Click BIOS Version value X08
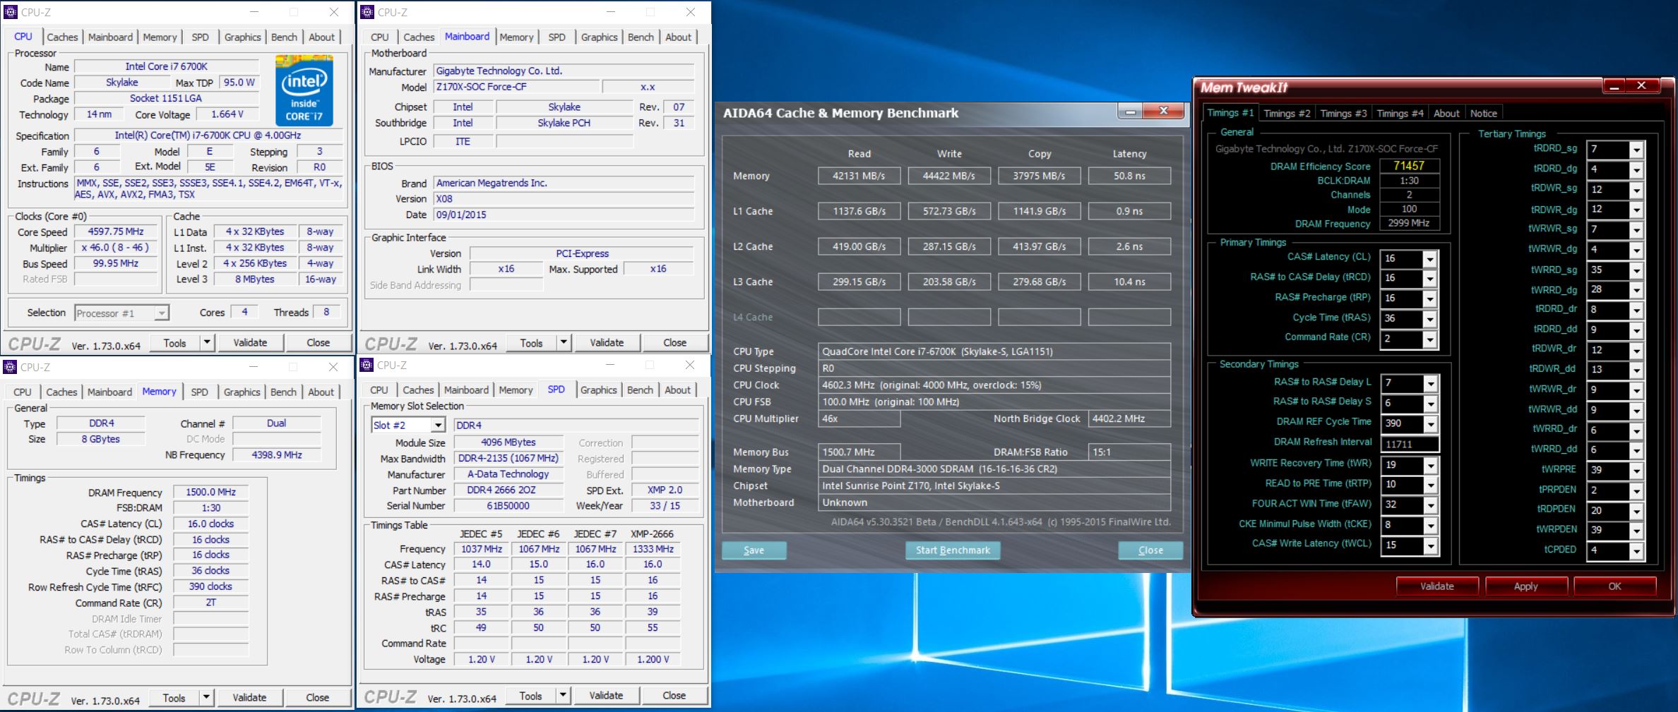Viewport: 1678px width, 712px height. point(564,198)
